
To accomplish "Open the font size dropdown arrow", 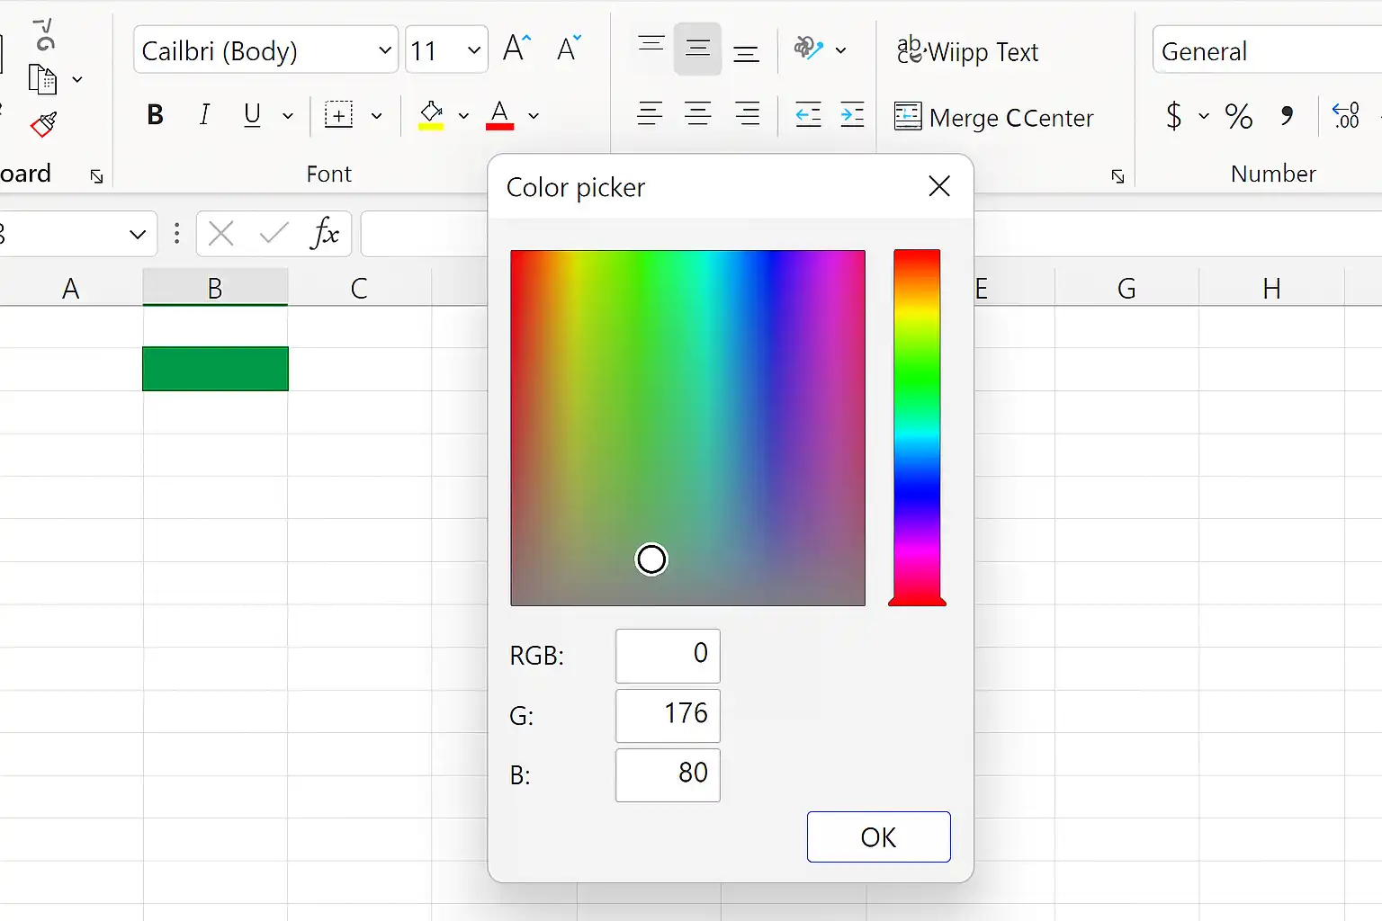I will coord(474,50).
